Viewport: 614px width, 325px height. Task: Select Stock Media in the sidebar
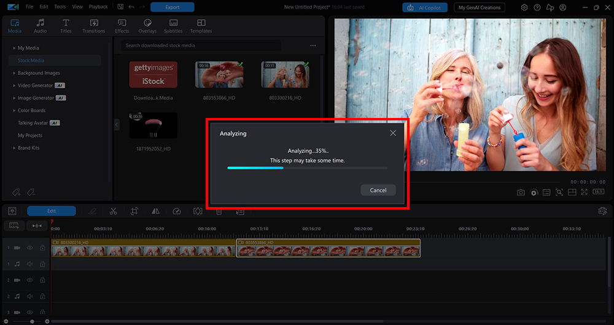coord(55,60)
